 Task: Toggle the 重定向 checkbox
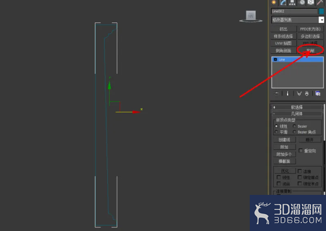(x=301, y=151)
